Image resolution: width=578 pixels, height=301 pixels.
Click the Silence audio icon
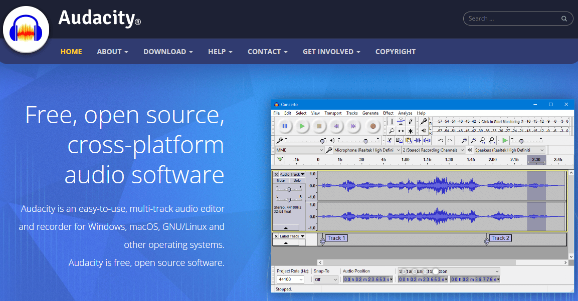click(427, 140)
